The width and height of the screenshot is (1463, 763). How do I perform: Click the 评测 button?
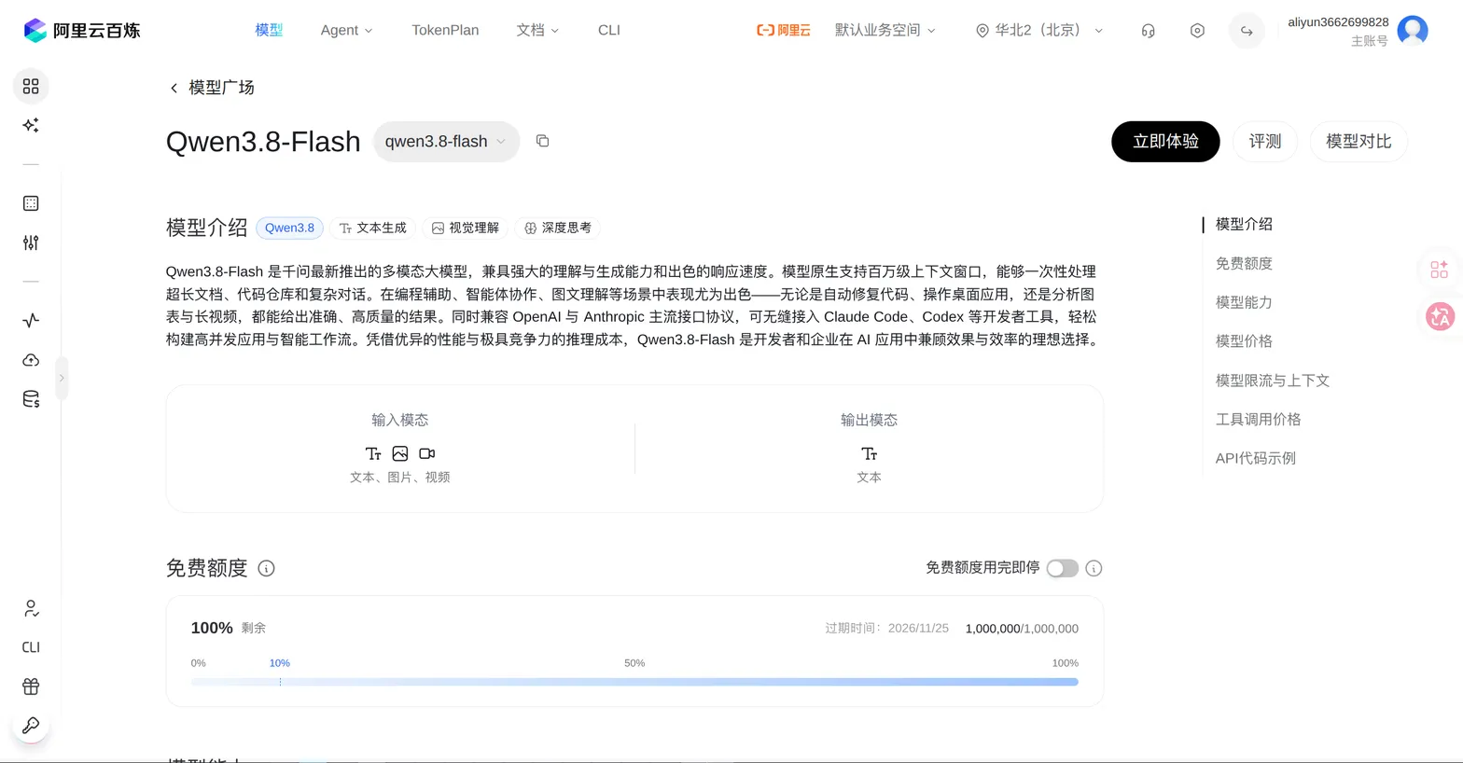click(1265, 142)
